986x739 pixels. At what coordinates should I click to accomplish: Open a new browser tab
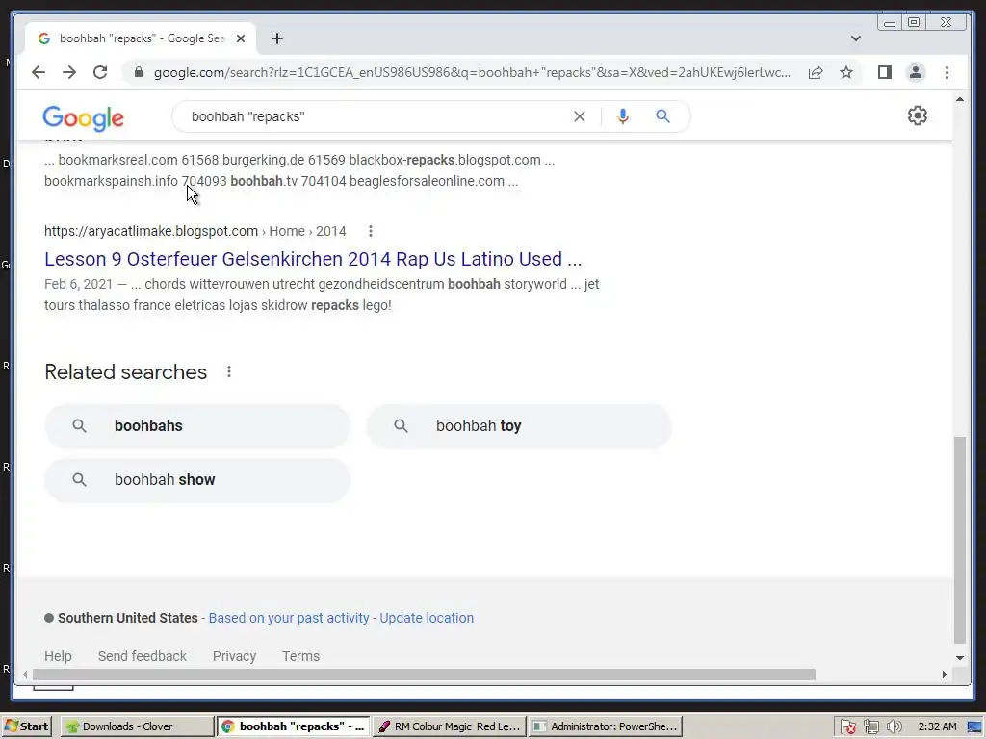(x=277, y=38)
